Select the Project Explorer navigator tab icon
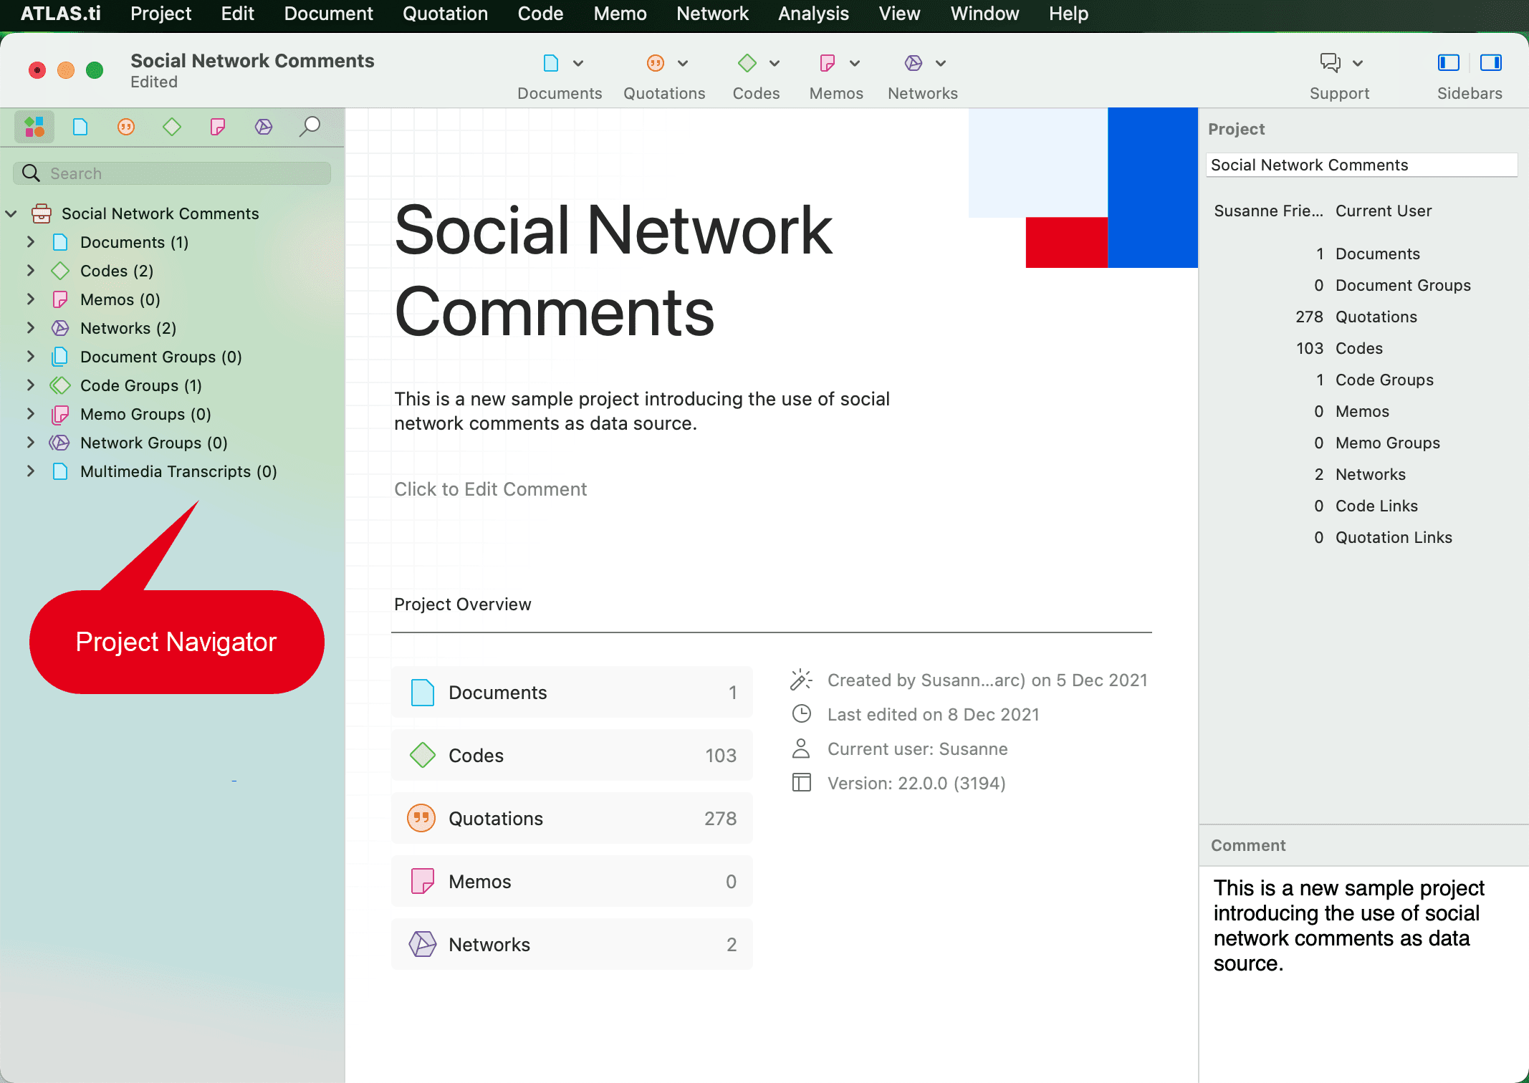 point(34,127)
